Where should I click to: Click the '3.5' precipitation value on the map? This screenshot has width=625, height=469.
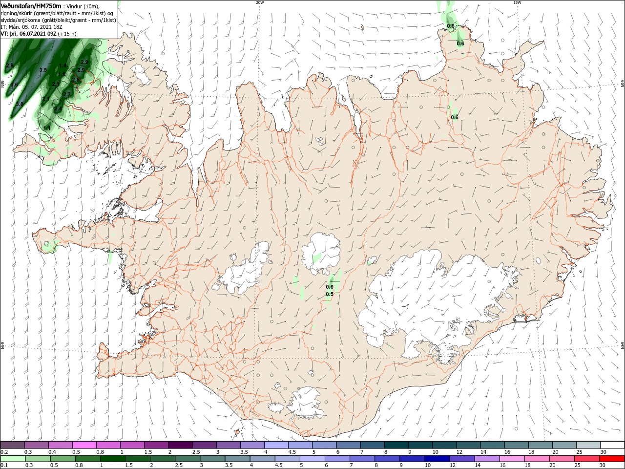pos(43,70)
